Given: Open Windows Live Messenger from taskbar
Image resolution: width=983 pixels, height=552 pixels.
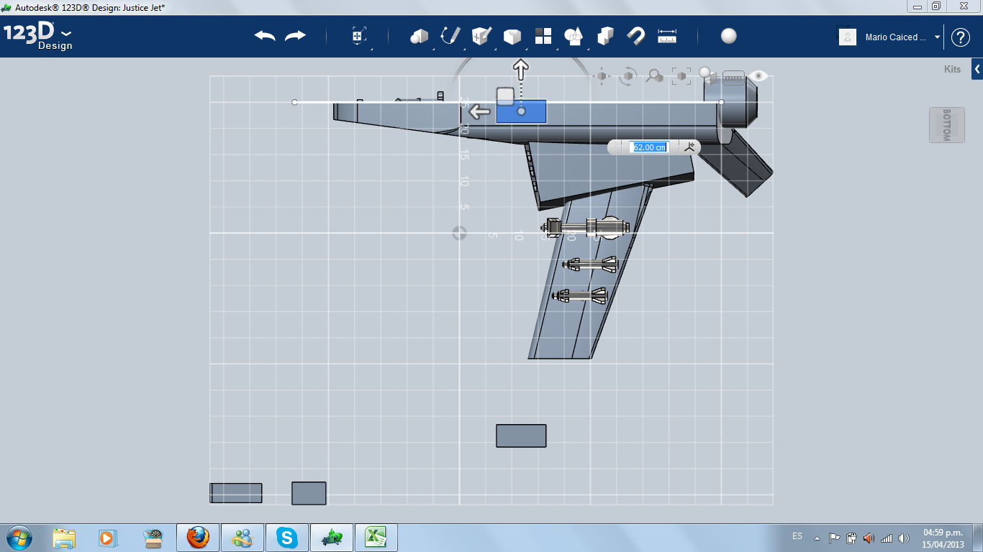Looking at the screenshot, I should point(243,538).
